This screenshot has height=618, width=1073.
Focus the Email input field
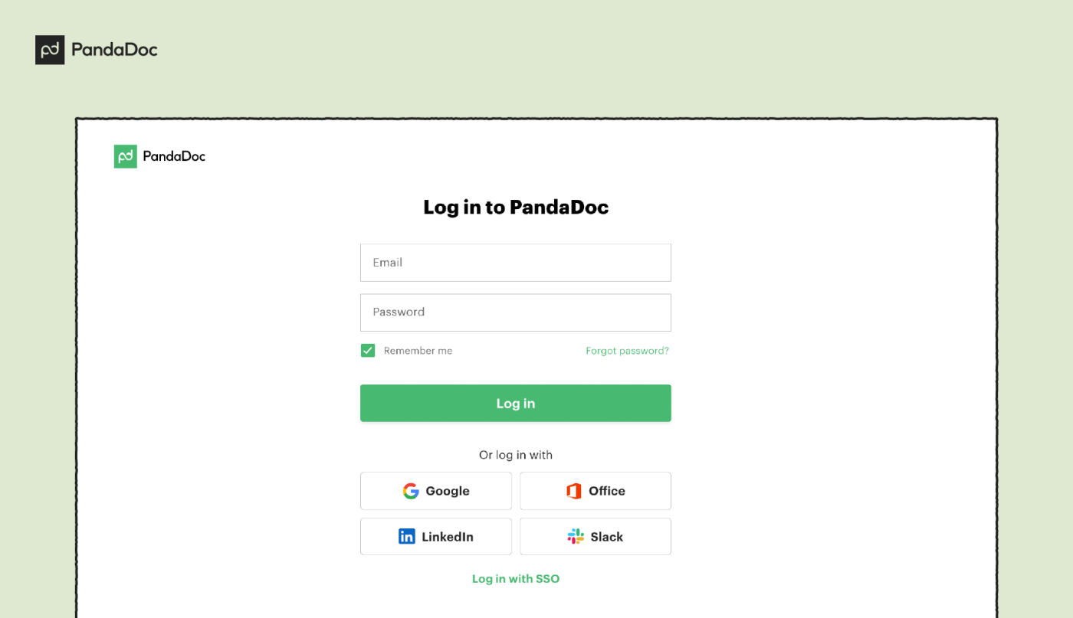pos(515,263)
